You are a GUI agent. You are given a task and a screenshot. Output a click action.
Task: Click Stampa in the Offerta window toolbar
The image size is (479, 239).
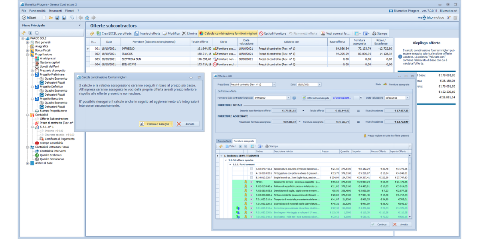point(271,146)
